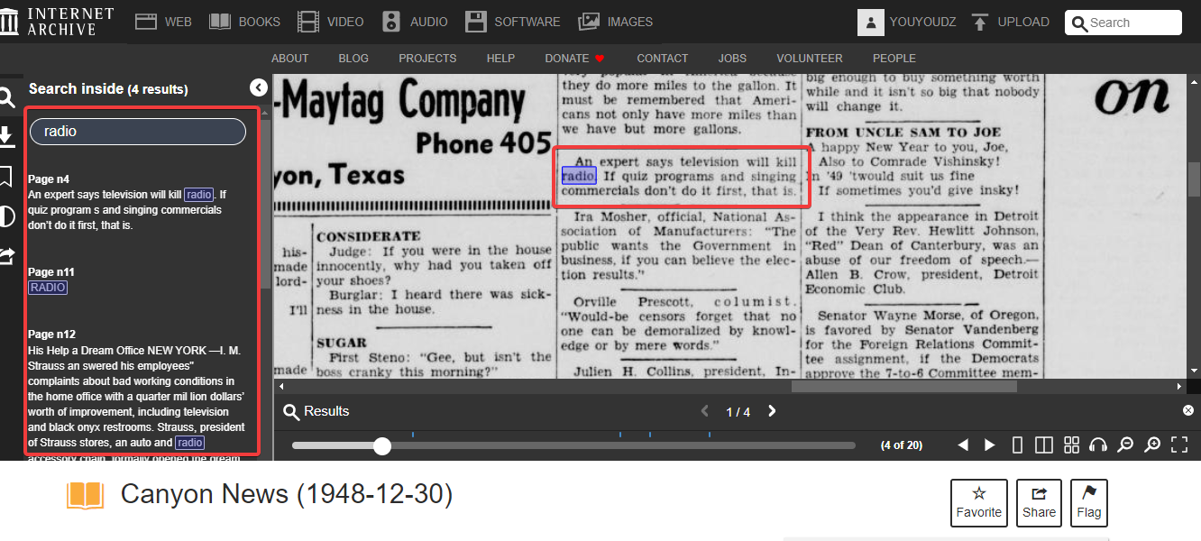This screenshot has height=541, width=1201.
Task: Open the Downloads panel in sidebar
Action: 6,136
